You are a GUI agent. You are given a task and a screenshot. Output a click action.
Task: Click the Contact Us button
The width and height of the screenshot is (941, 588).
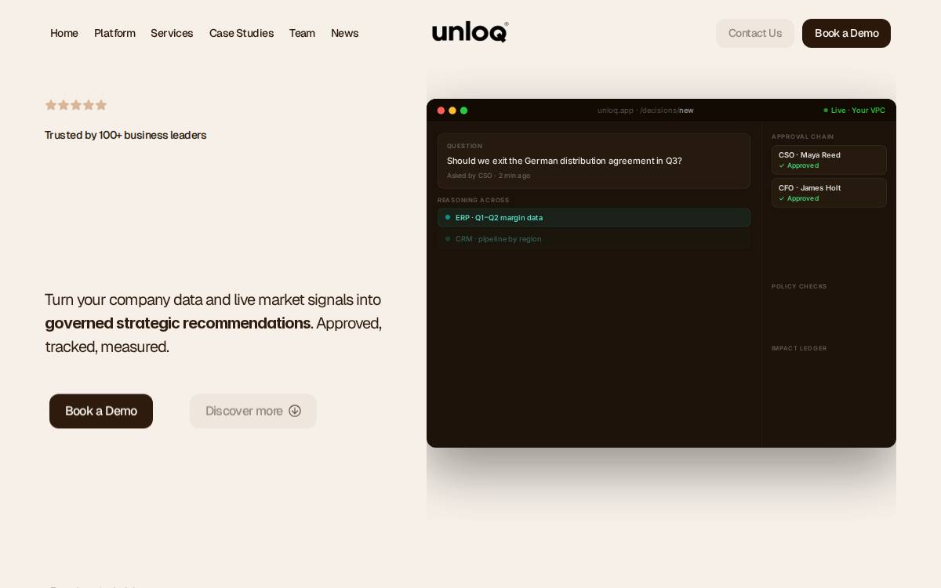[755, 33]
